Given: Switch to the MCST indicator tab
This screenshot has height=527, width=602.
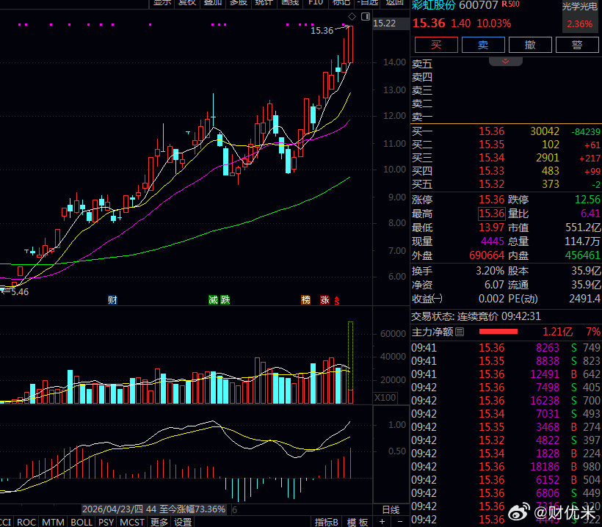Looking at the screenshot, I should pos(132,522).
